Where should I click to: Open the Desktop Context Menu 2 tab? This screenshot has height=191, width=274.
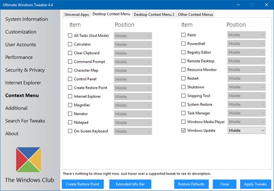click(154, 15)
